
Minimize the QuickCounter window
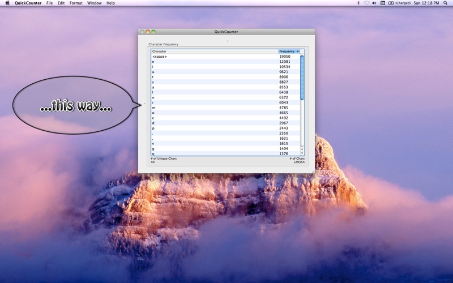point(148,32)
